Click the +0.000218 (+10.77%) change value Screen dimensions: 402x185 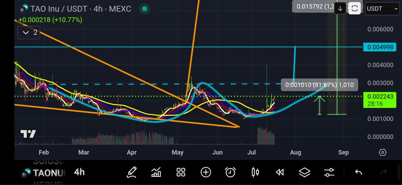[x=50, y=20]
